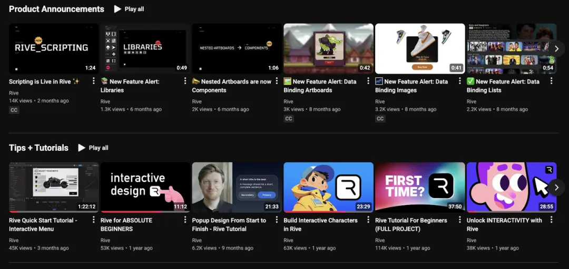This screenshot has height=269, width=569.
Task: Open the FIRST TIME? video thumbnail
Action: 420,187
